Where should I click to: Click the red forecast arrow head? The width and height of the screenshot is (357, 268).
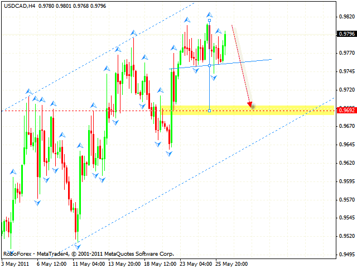click(x=251, y=104)
